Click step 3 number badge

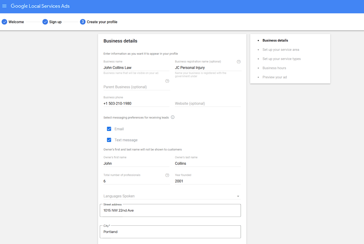(82, 22)
